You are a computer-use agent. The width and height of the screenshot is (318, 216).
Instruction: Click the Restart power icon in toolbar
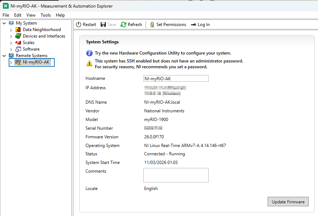pos(79,25)
